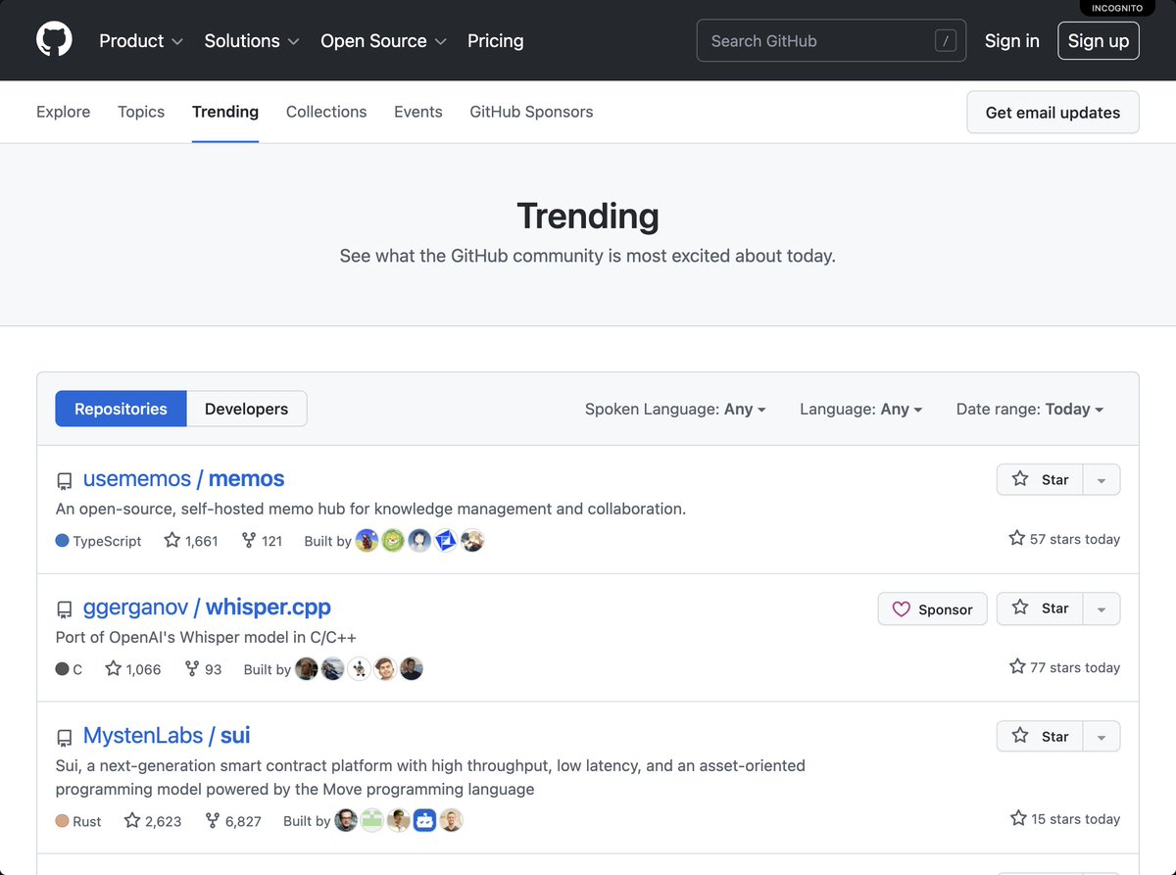View memos stargazers count 1,661

191,541
